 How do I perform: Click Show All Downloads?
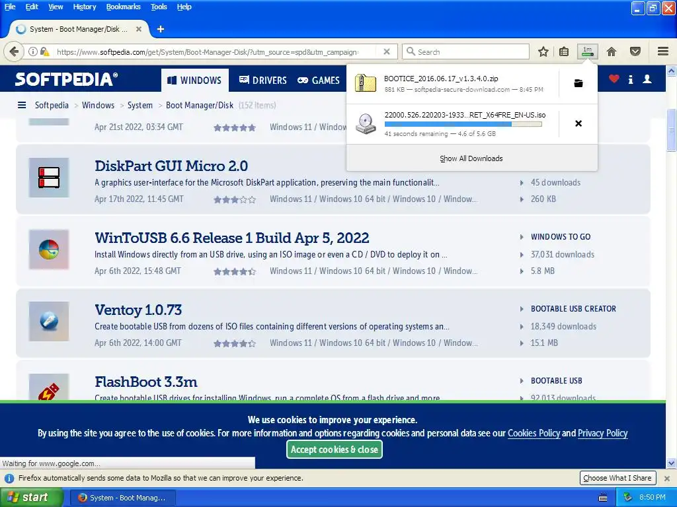point(471,158)
